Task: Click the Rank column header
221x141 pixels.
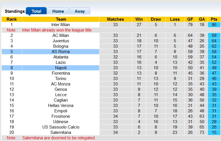Action: click(12, 19)
